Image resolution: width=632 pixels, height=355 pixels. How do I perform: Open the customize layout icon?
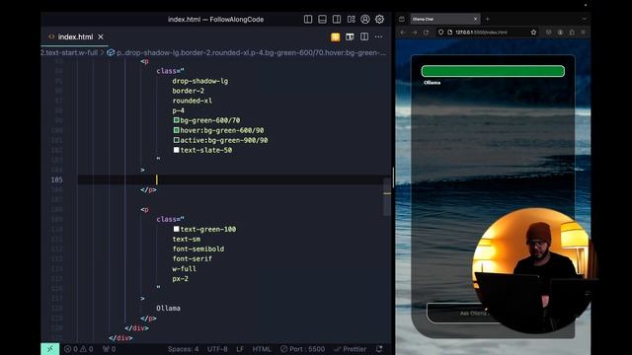coord(352,20)
